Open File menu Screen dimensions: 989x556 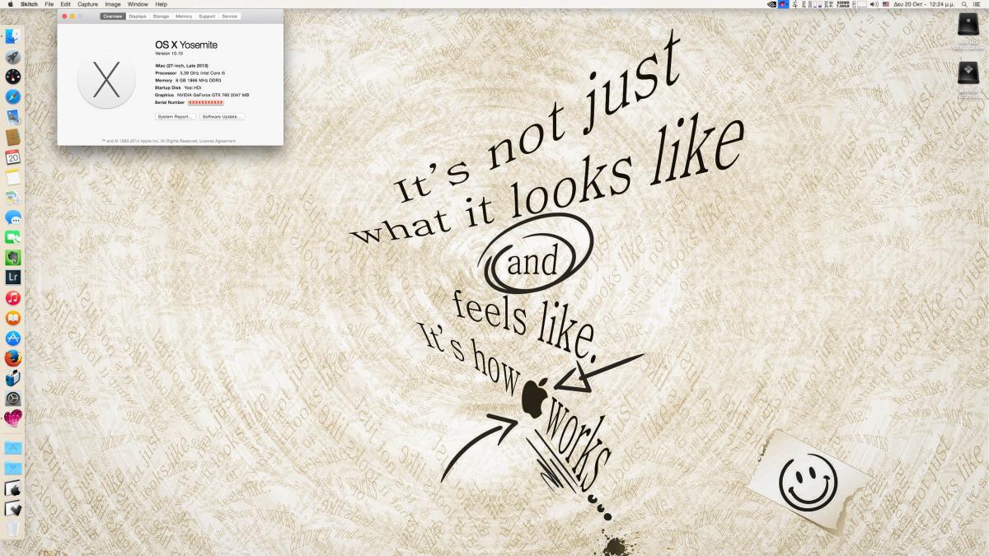click(49, 4)
